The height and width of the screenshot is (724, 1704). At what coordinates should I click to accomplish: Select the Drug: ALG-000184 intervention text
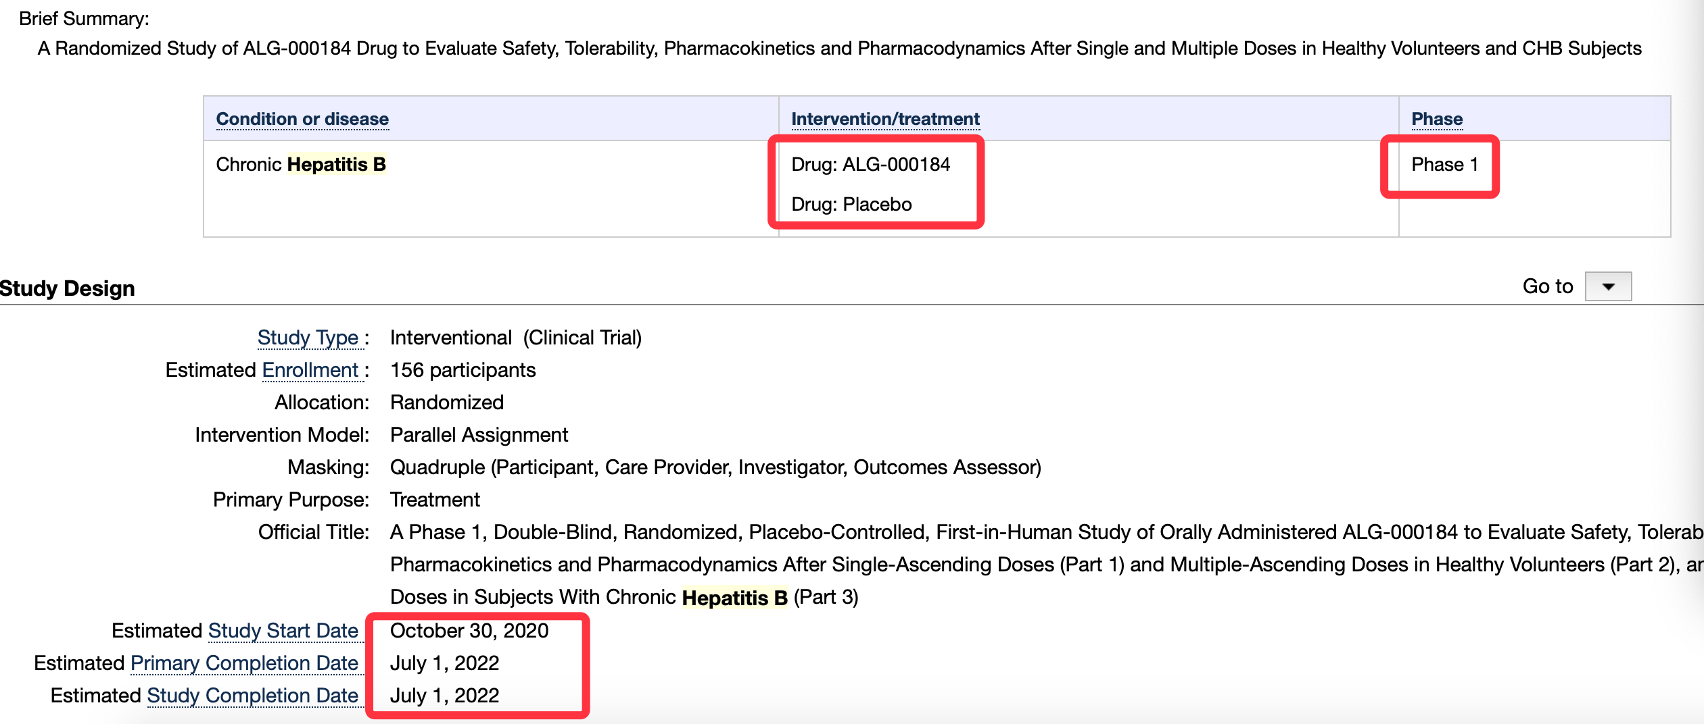tap(870, 164)
